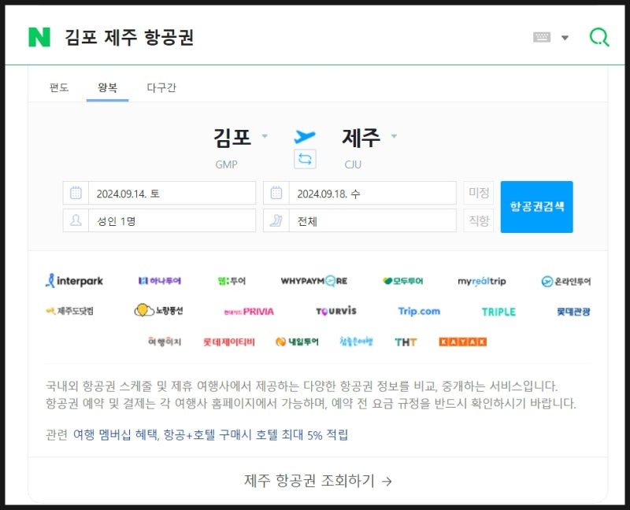Click the 항공권검색 search button
The width and height of the screenshot is (630, 510).
[x=537, y=207]
